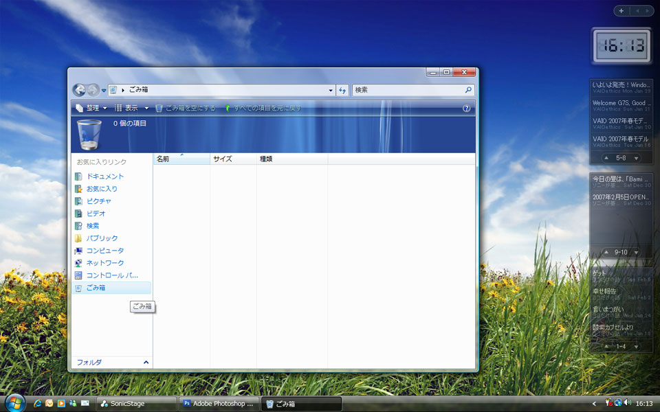Click the refresh button beside address bar

[342, 90]
